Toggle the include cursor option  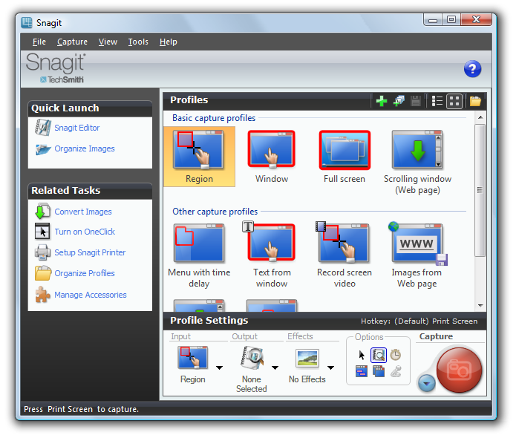coord(362,355)
